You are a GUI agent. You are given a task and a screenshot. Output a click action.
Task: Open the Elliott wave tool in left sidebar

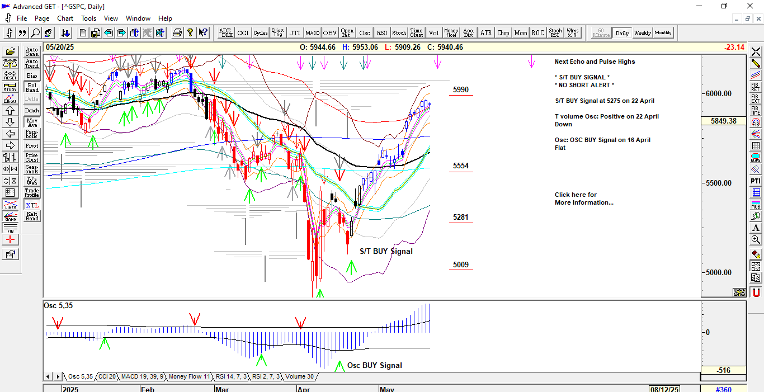[x=10, y=99]
